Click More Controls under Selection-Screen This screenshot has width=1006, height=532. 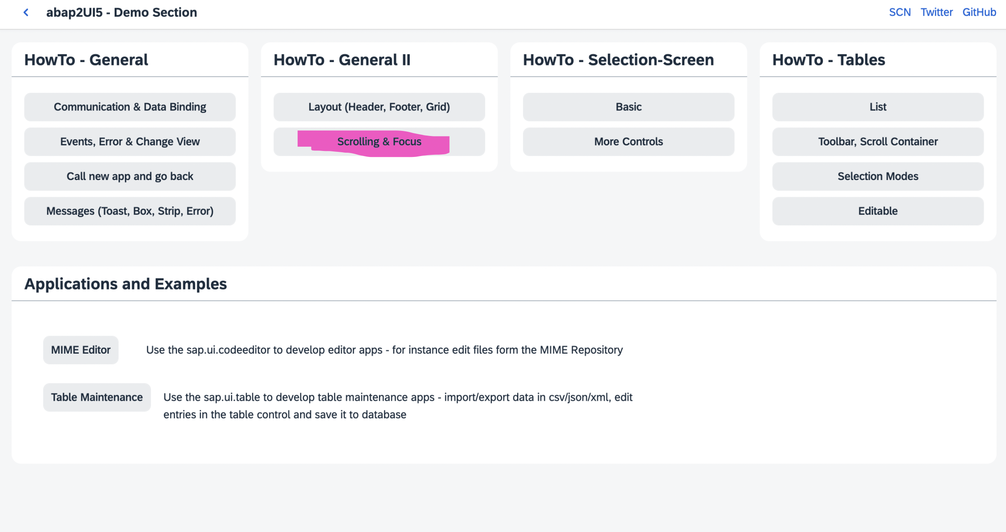click(x=628, y=142)
